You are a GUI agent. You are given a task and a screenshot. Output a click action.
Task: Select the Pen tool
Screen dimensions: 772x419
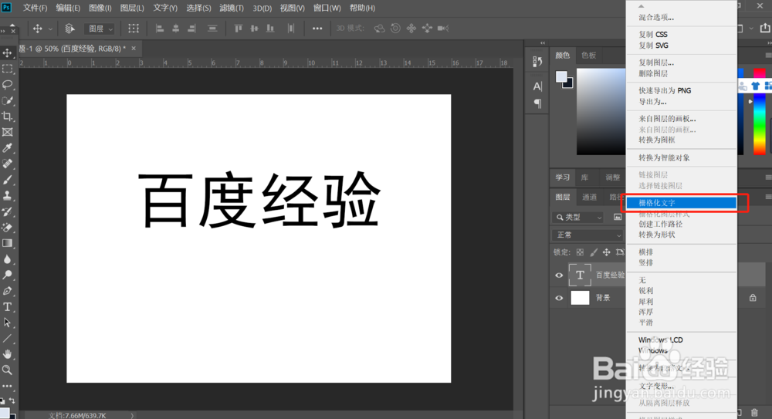coord(8,290)
